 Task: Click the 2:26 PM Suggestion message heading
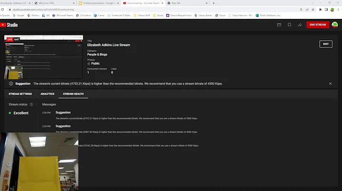click(x=63, y=113)
